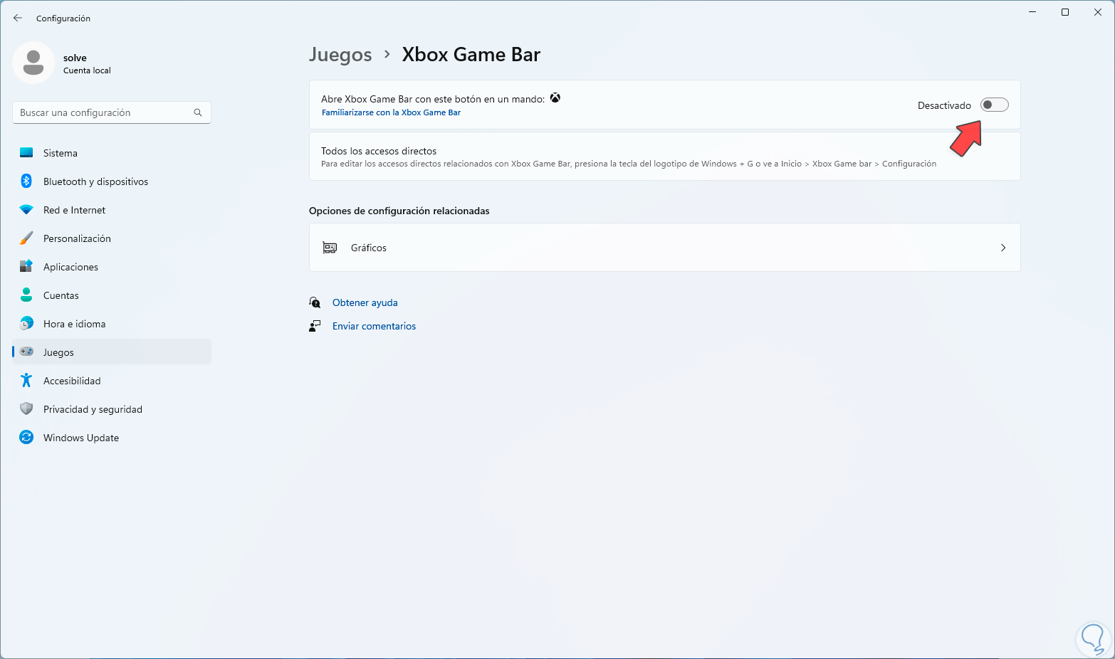The width and height of the screenshot is (1115, 659).
Task: Close the Configuración window
Action: 1098,12
